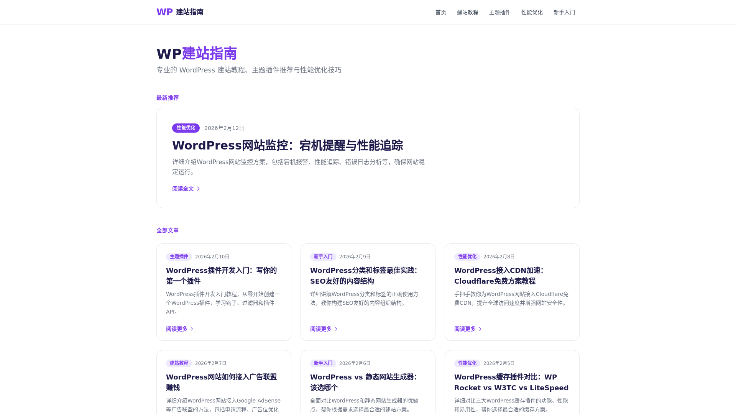Click the date 2026年2月12日 on the featured article
This screenshot has height=414, width=736.
pyautogui.click(x=224, y=128)
